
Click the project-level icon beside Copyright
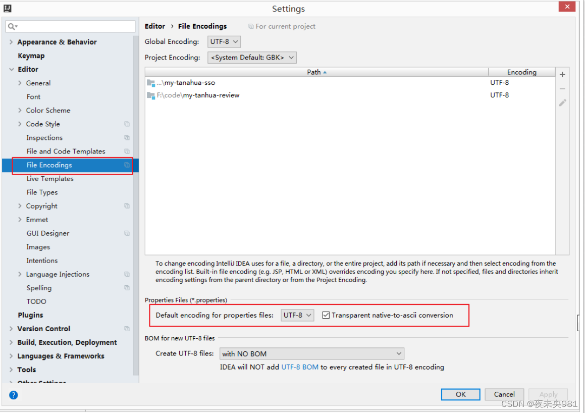(x=127, y=206)
